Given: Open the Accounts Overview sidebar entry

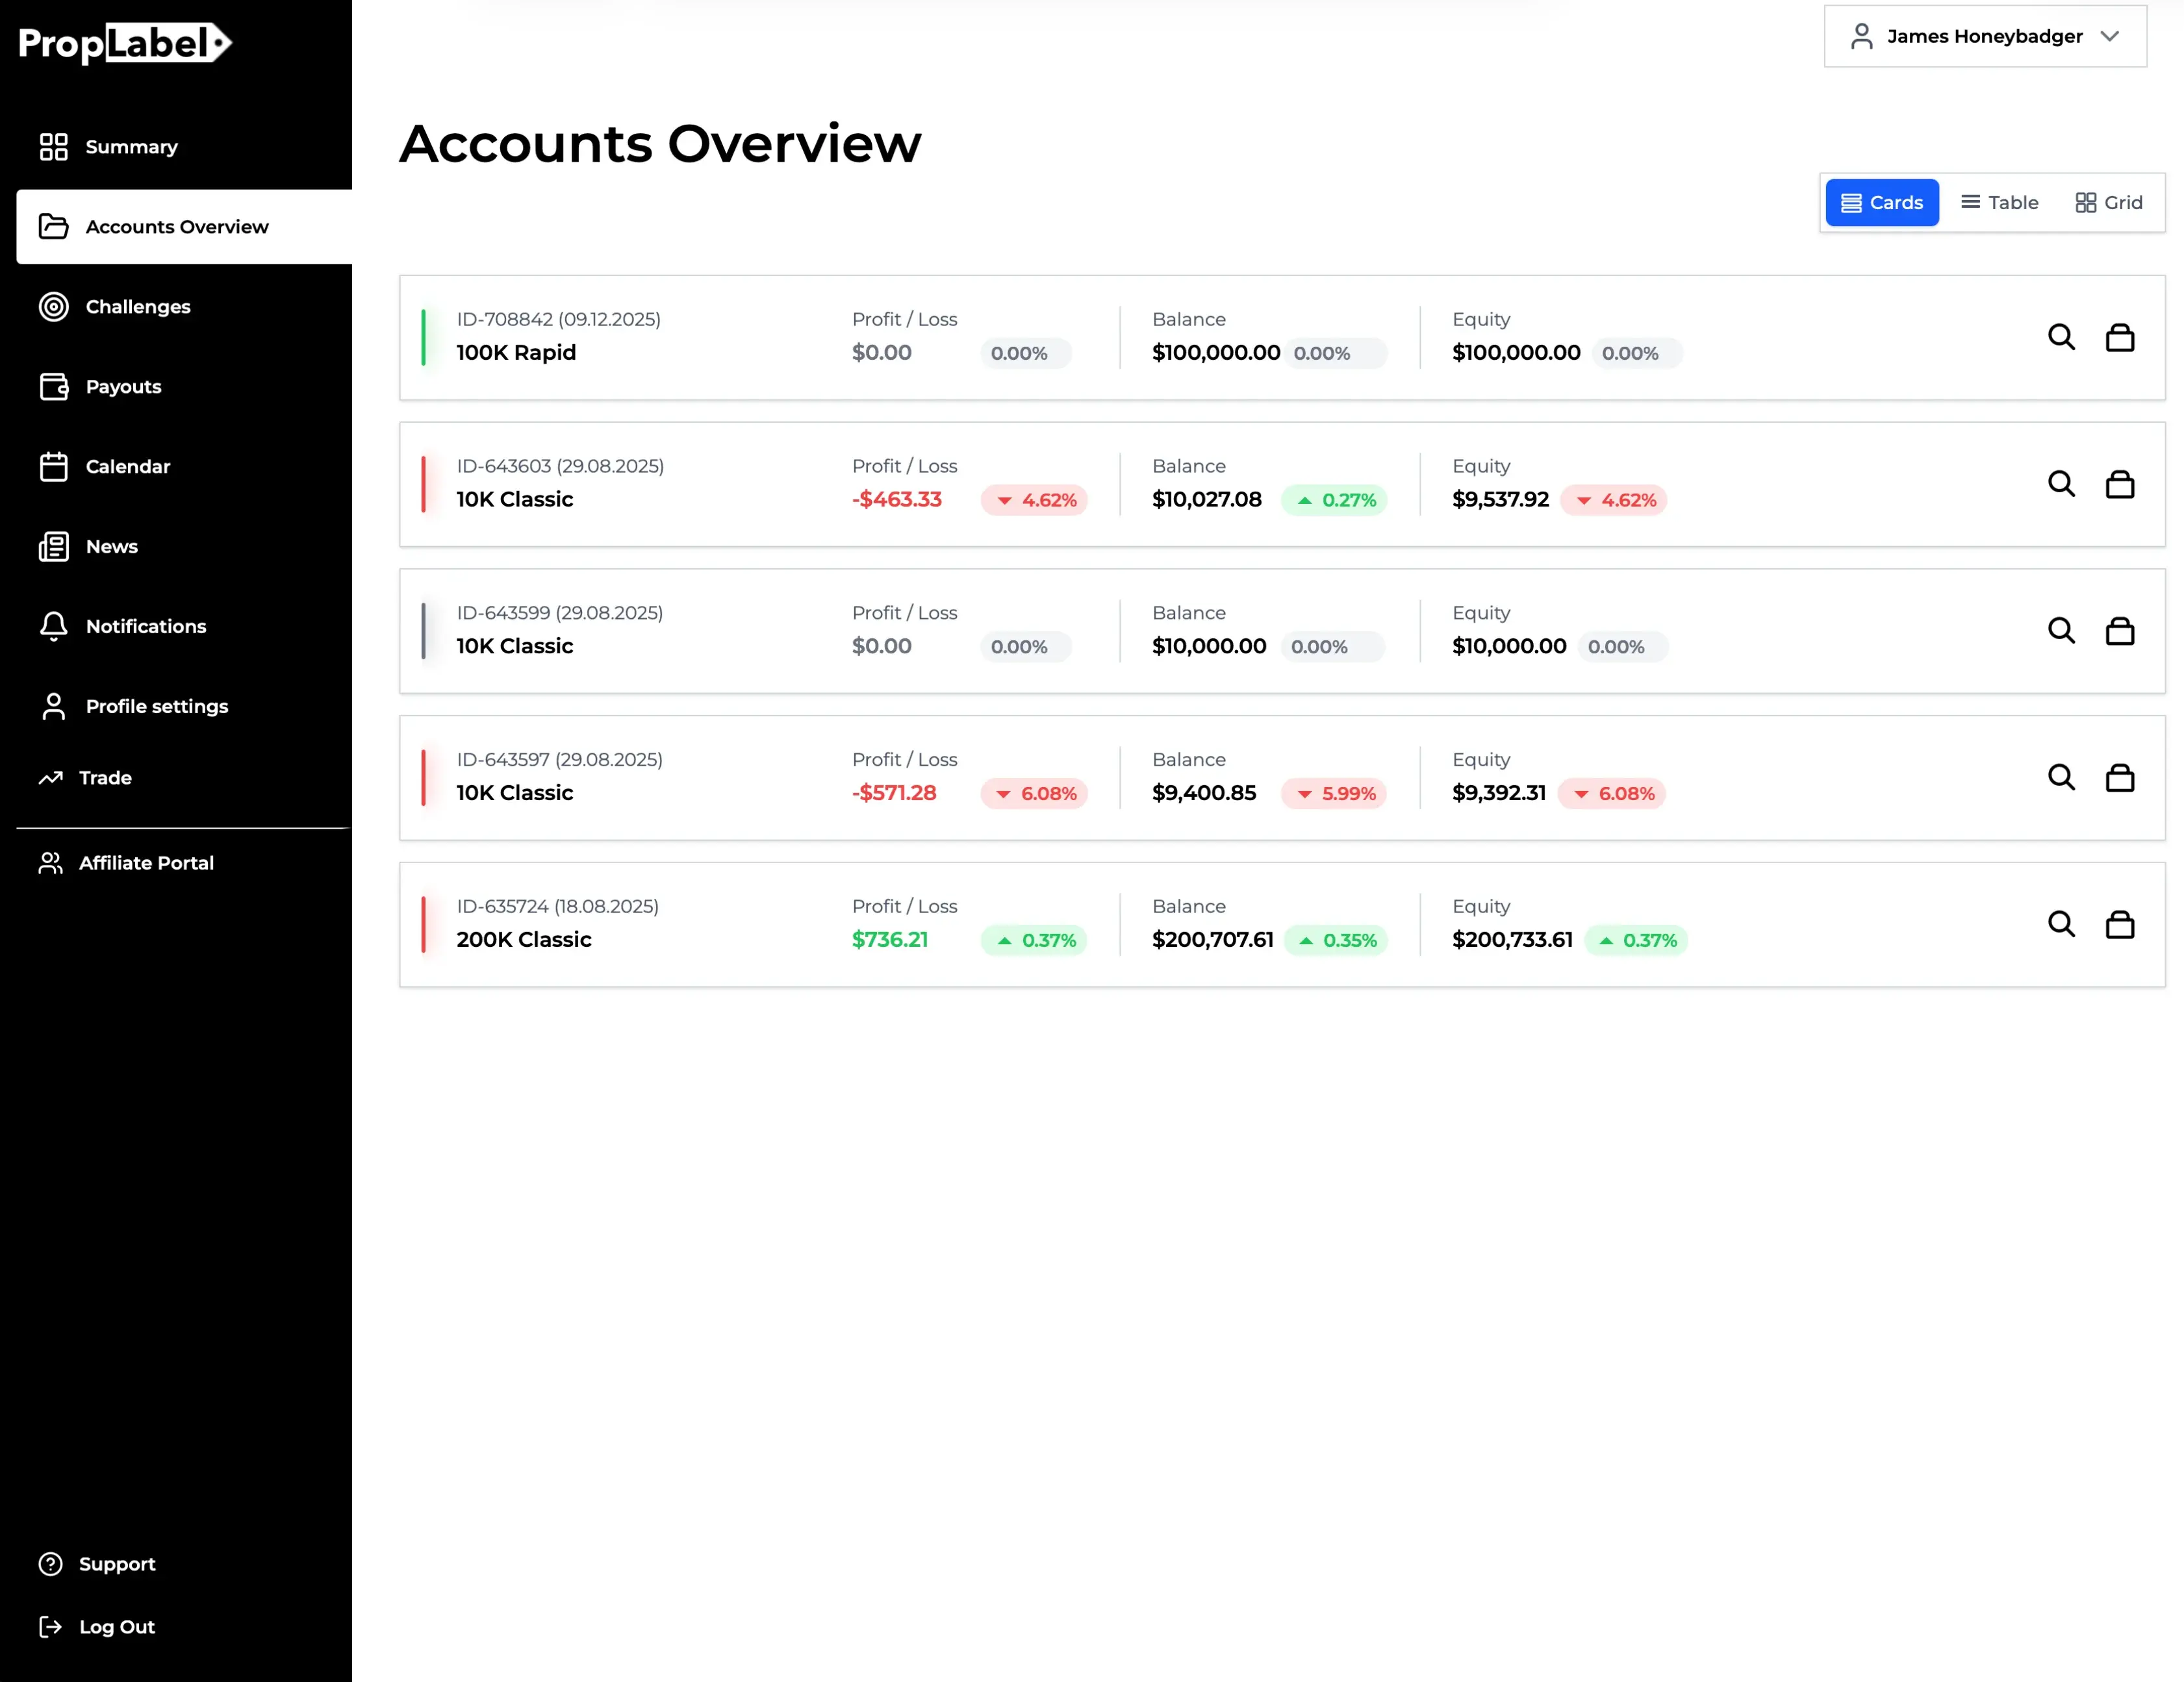Looking at the screenshot, I should 177,227.
